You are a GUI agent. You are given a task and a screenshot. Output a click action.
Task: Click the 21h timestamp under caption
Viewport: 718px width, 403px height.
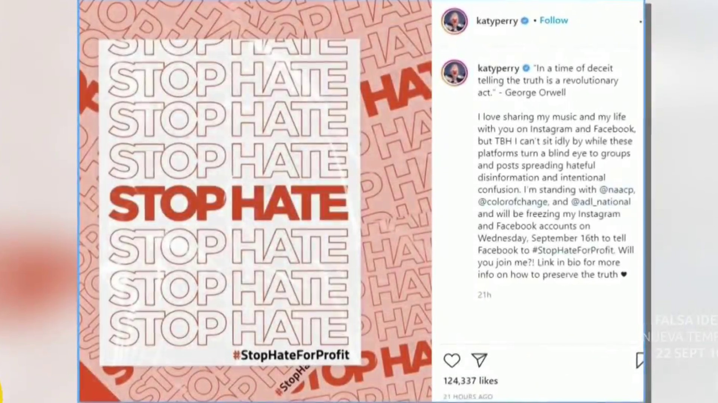pos(484,295)
